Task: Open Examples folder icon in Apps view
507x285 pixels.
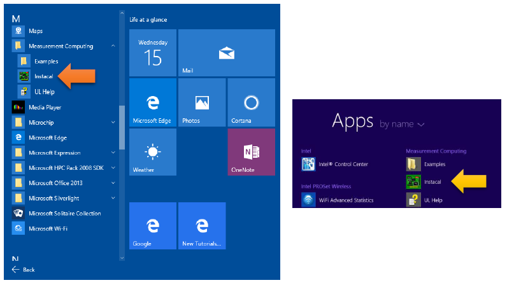Action: pyautogui.click(x=413, y=164)
